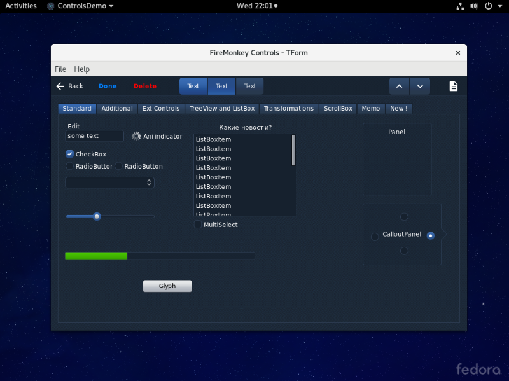The height and width of the screenshot is (381, 509).
Task: Click the power icon in top bar
Action: 488,6
